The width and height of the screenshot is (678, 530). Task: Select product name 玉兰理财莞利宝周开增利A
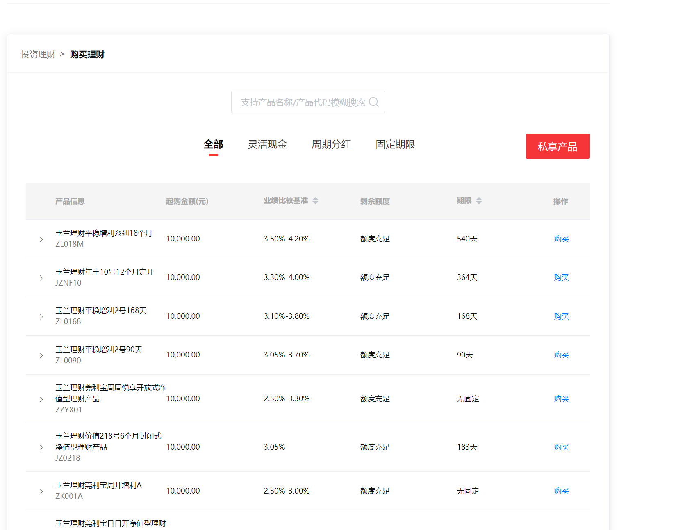click(x=98, y=485)
